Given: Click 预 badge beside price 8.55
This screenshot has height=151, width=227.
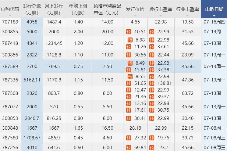Looking at the screenshot, I should (130, 76).
